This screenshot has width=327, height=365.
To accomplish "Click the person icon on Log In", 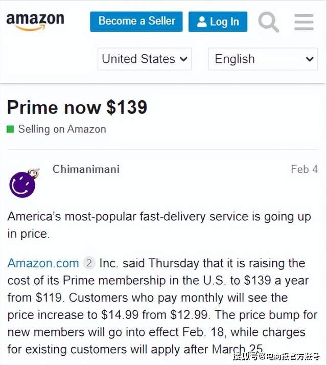I will click(202, 22).
